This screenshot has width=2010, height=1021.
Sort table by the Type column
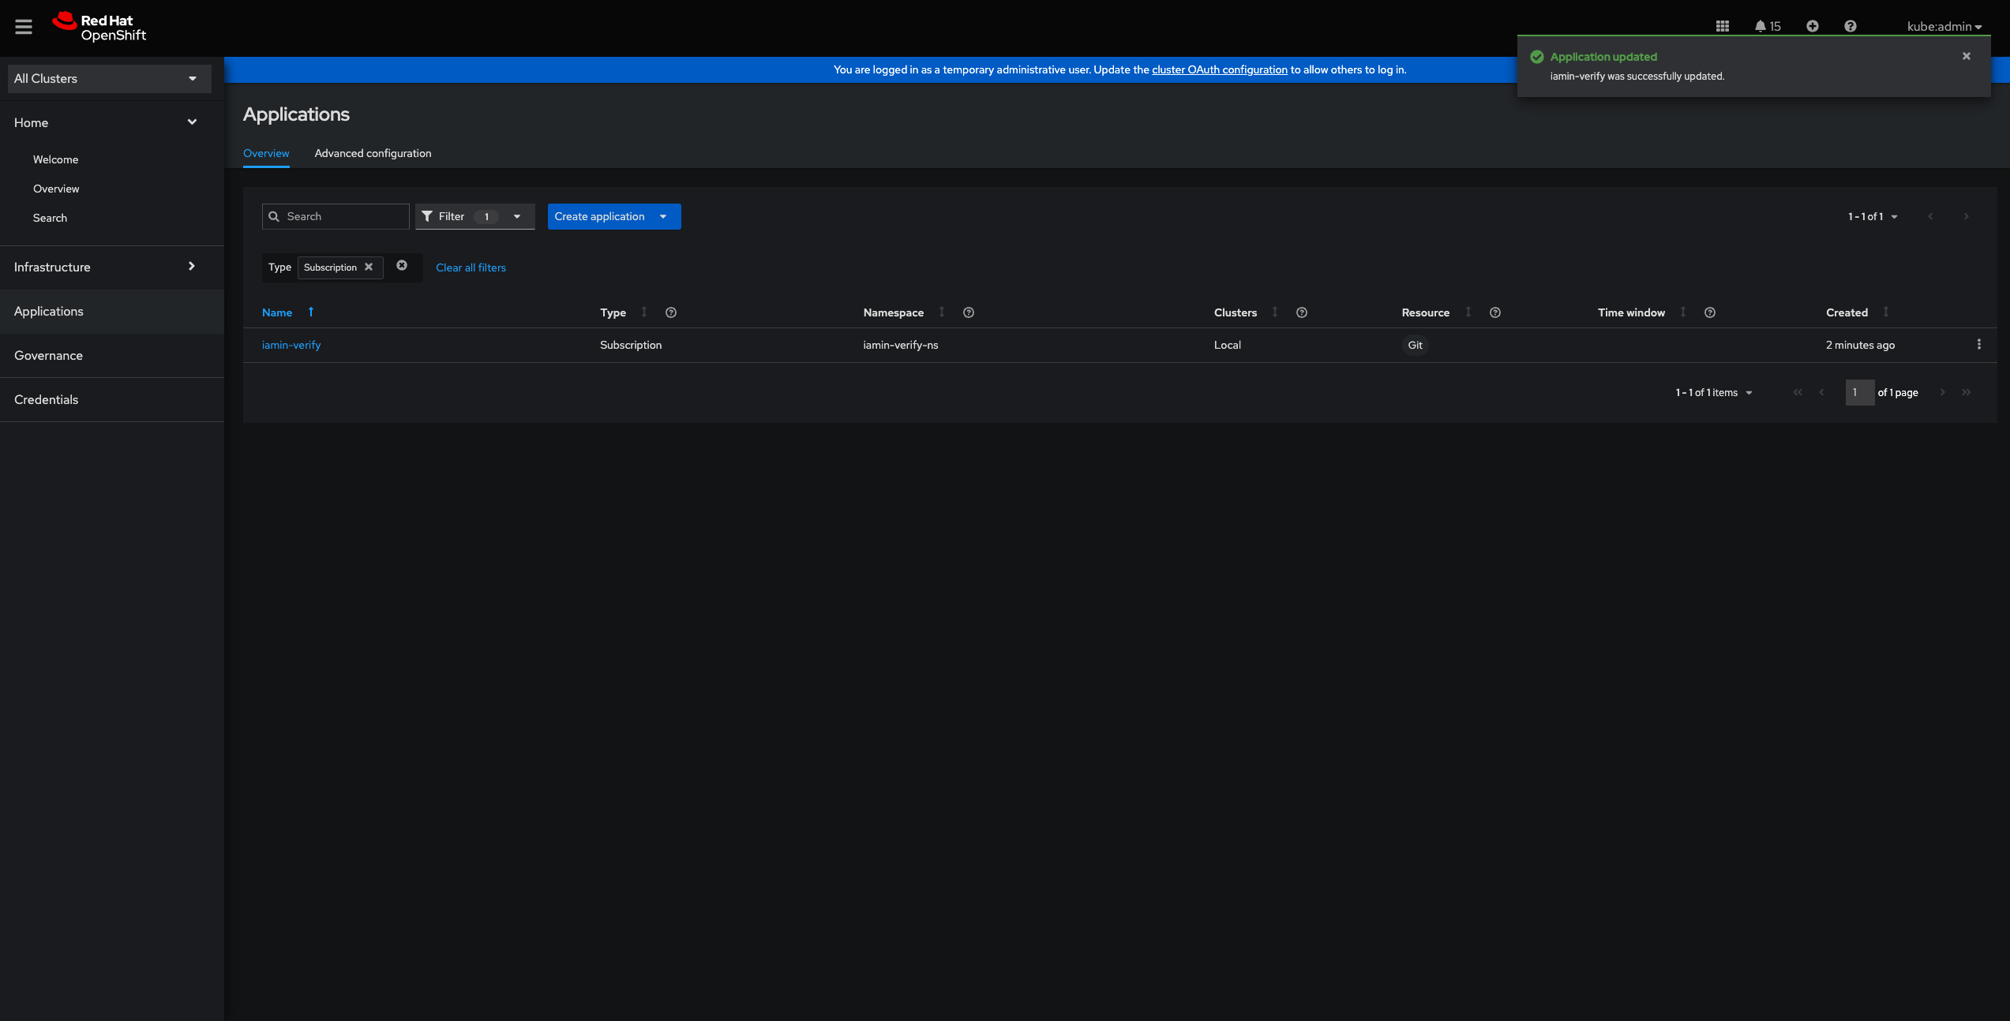tap(613, 313)
